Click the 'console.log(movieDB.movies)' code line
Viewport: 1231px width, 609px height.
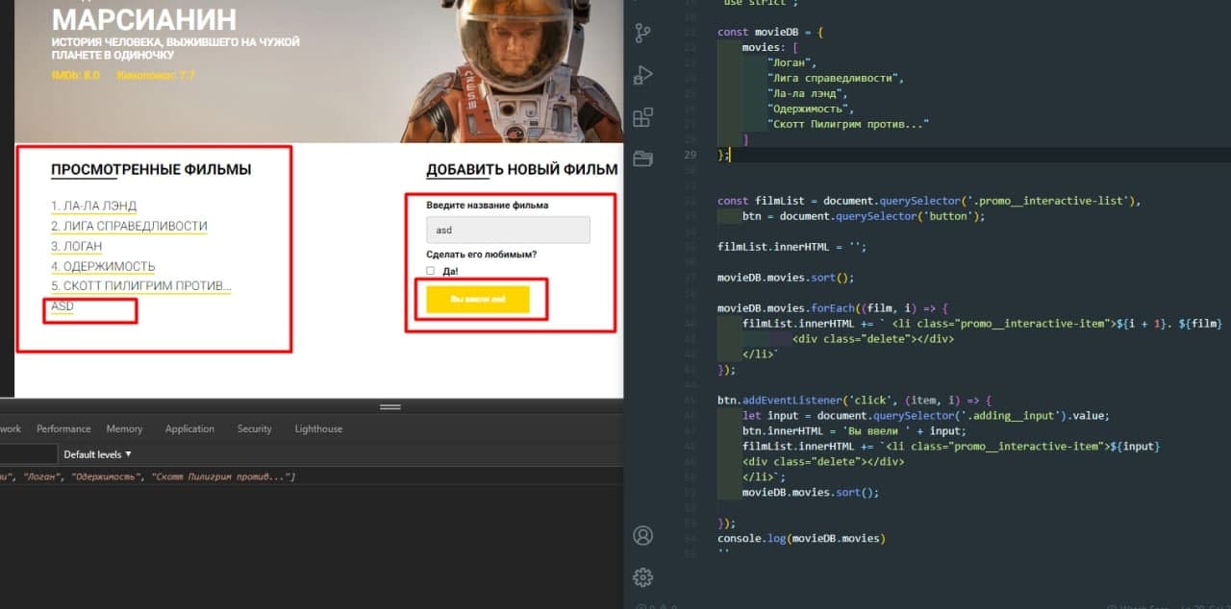tap(801, 538)
